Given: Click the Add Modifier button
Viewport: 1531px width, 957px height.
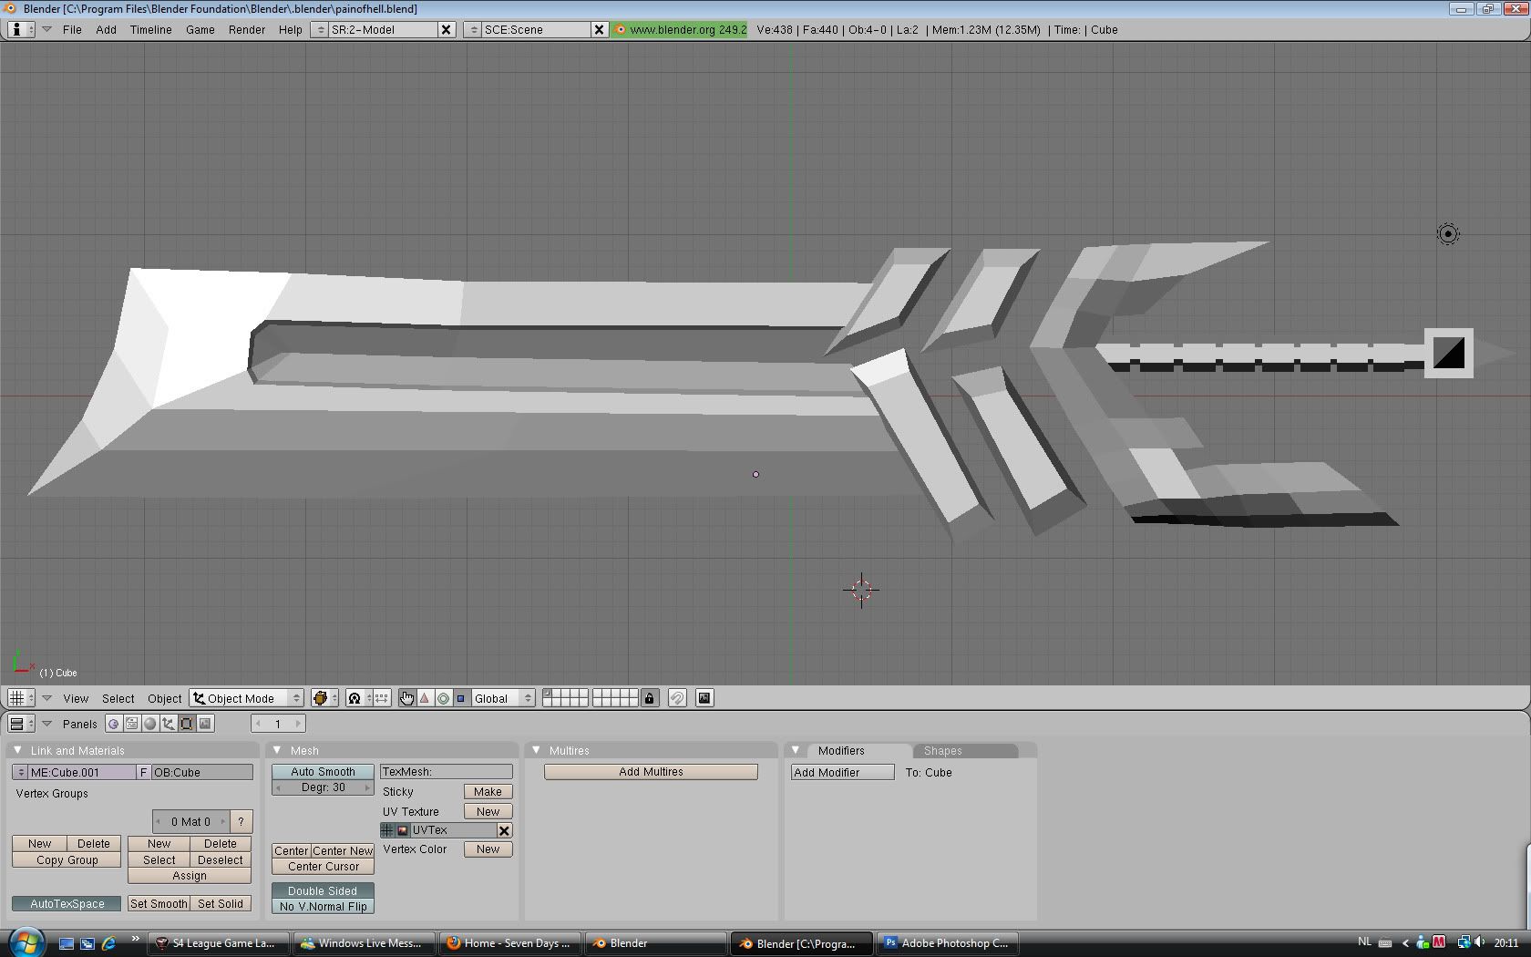Looking at the screenshot, I should click(842, 772).
